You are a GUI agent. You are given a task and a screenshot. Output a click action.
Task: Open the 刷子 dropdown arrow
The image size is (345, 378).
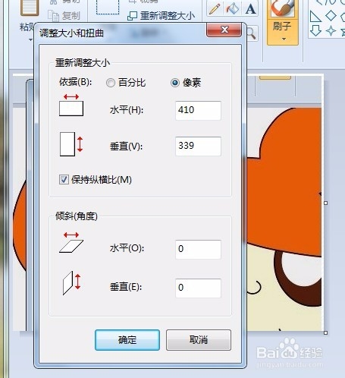[x=284, y=39]
